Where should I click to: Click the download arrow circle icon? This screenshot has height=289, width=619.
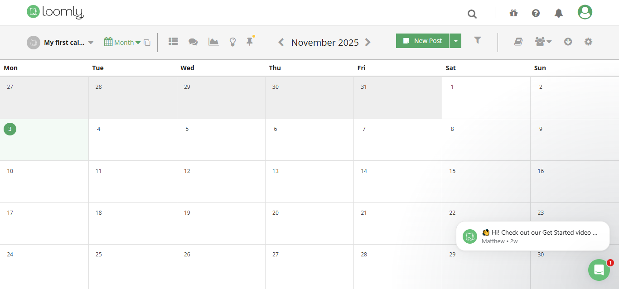(568, 42)
